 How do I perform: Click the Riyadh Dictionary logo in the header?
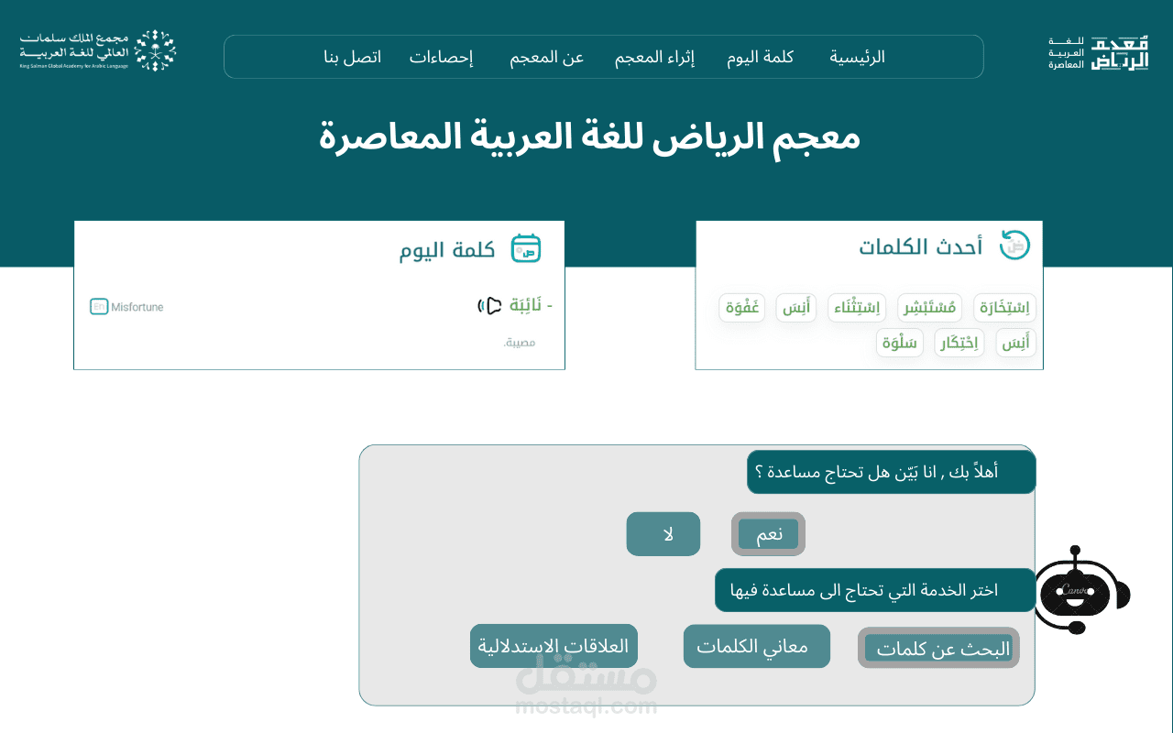[x=1099, y=53]
